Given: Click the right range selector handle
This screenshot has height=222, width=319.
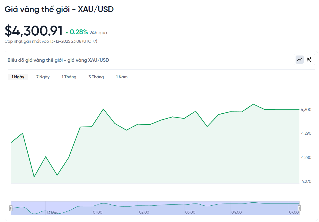Looking at the screenshot, I should tap(300, 208).
